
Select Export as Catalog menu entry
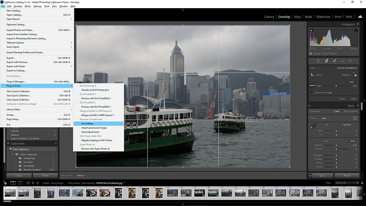37,70
